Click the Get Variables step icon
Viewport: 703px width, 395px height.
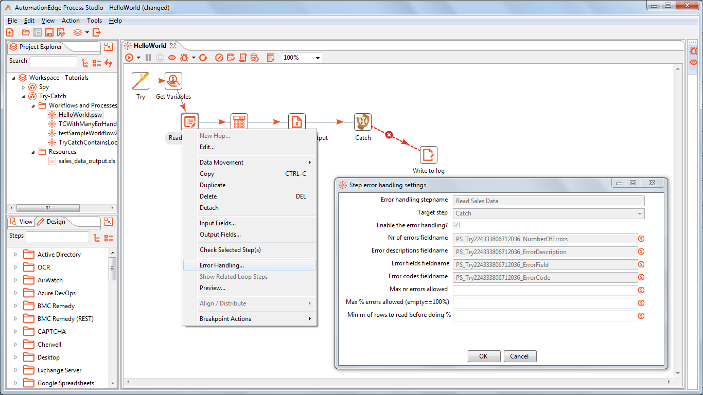(x=173, y=81)
